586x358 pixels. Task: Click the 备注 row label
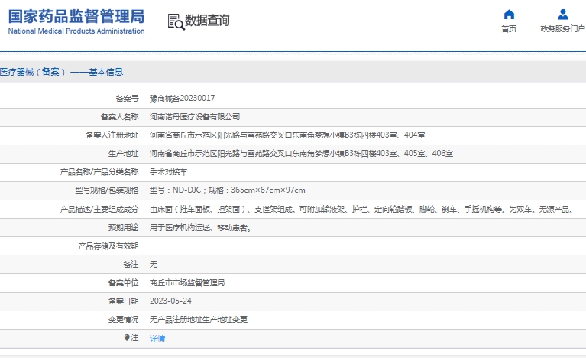coord(131,265)
